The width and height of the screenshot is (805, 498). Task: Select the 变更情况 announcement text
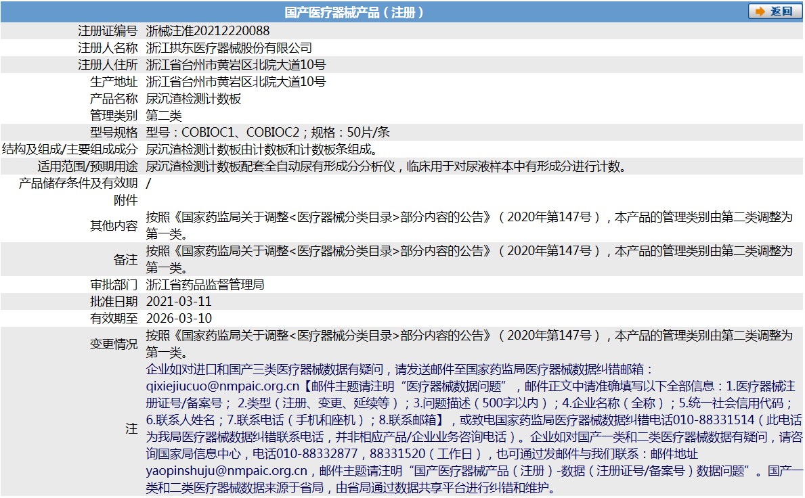(469, 344)
